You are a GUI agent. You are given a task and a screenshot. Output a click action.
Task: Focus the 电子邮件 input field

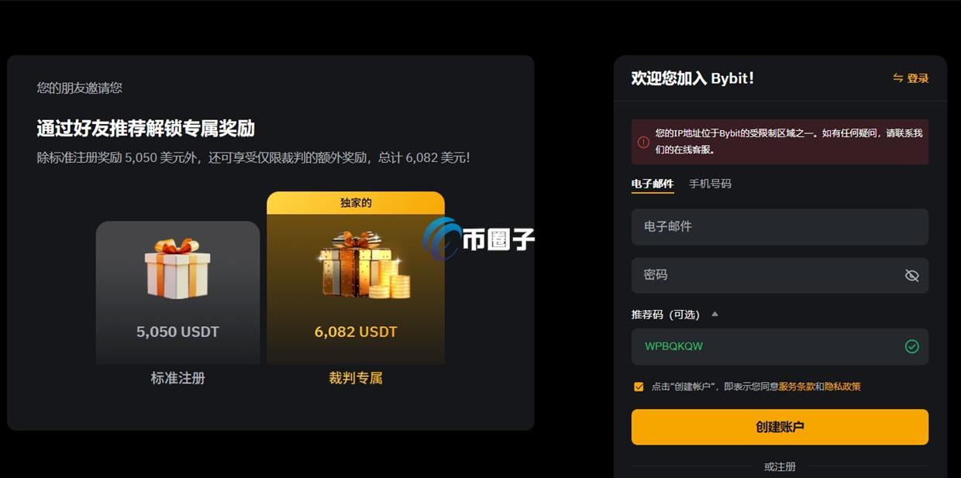780,227
